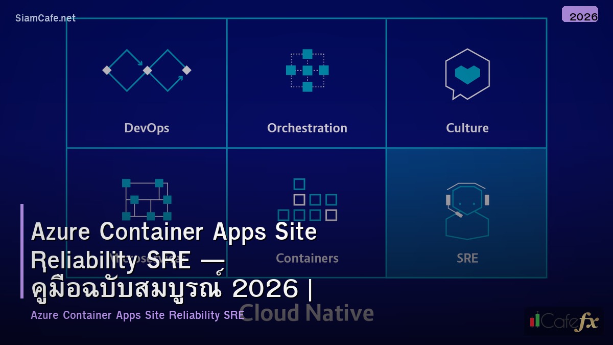
Task: Click the Containers tile label
Action: 307,258
